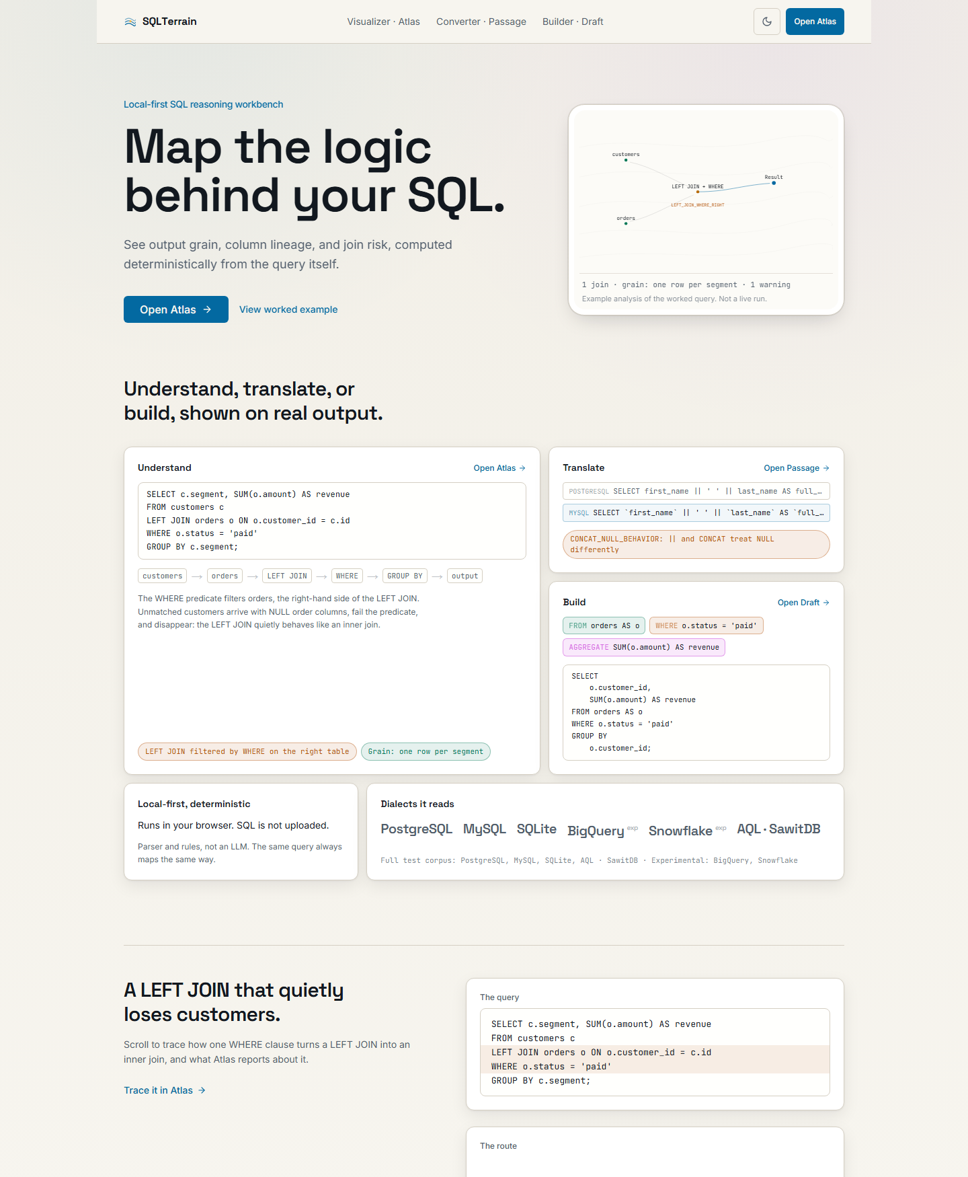The image size is (968, 1177).
Task: Follow the View worked example link
Action: point(288,309)
